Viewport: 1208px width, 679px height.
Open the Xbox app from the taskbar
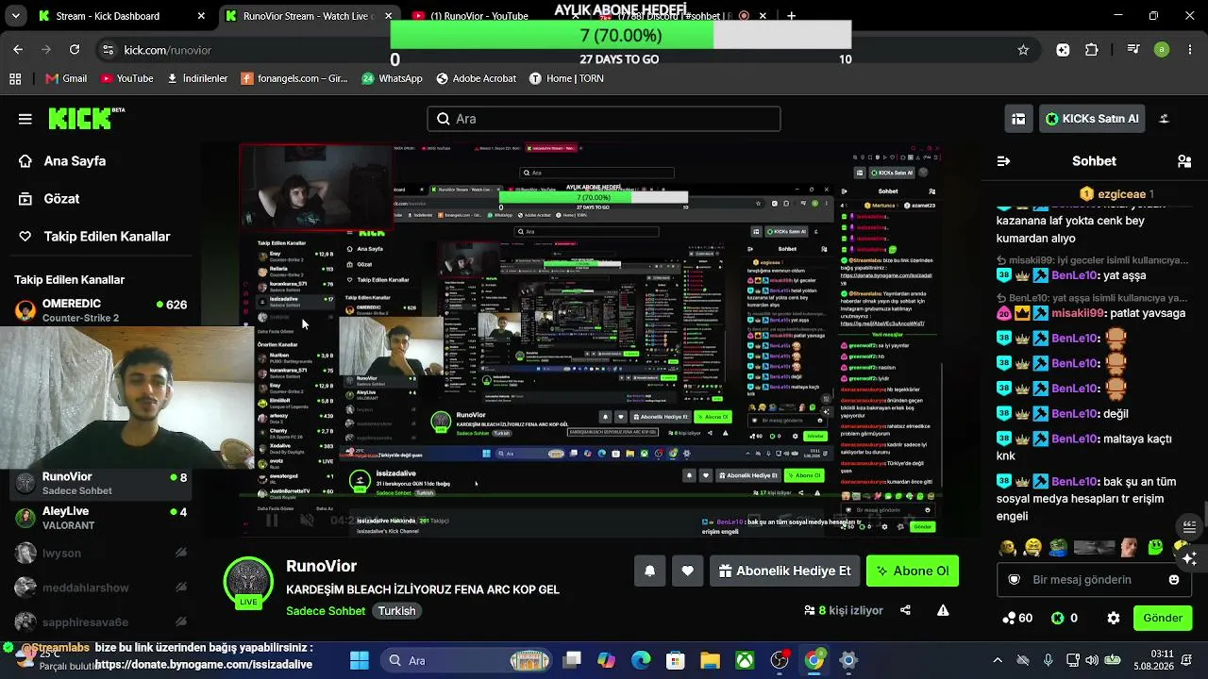(x=745, y=660)
